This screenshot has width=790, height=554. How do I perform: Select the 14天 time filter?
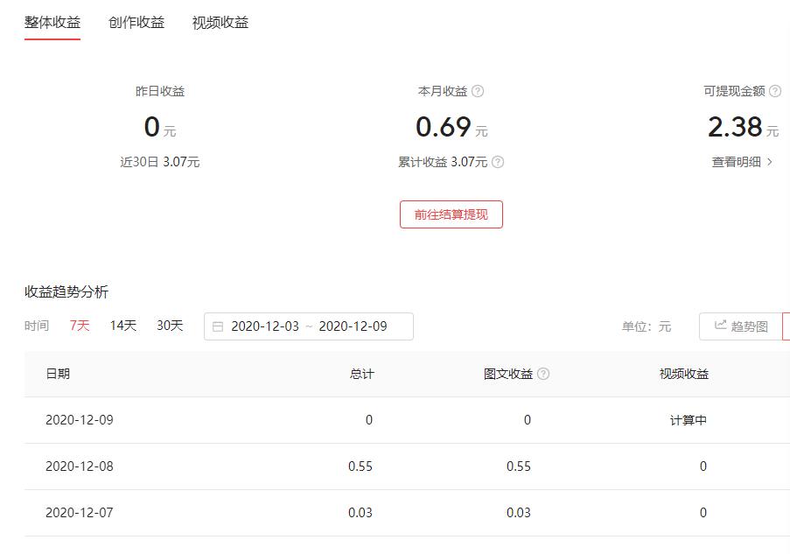122,325
